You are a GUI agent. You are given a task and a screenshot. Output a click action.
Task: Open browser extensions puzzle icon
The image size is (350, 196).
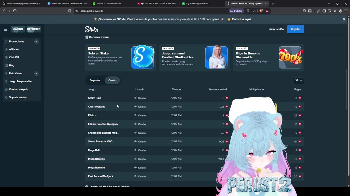[304, 11]
